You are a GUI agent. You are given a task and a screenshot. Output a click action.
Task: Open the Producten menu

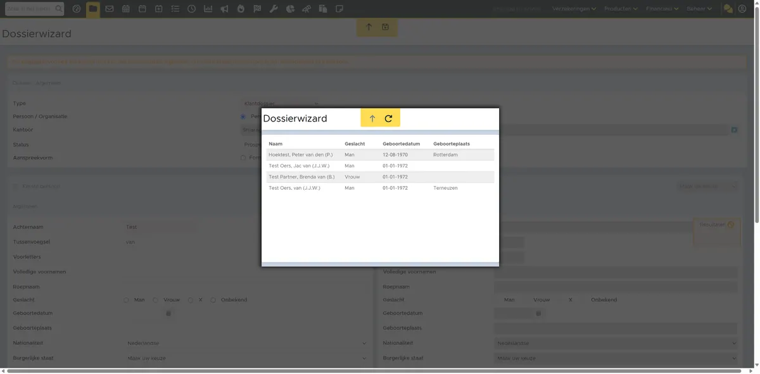[621, 9]
